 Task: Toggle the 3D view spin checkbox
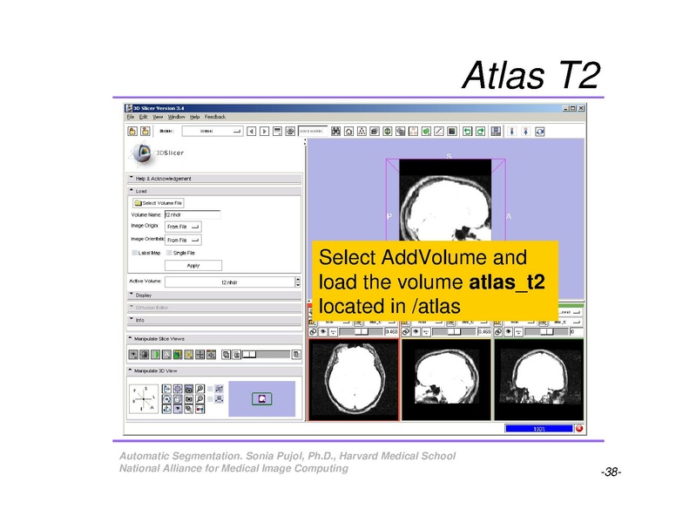(210, 389)
